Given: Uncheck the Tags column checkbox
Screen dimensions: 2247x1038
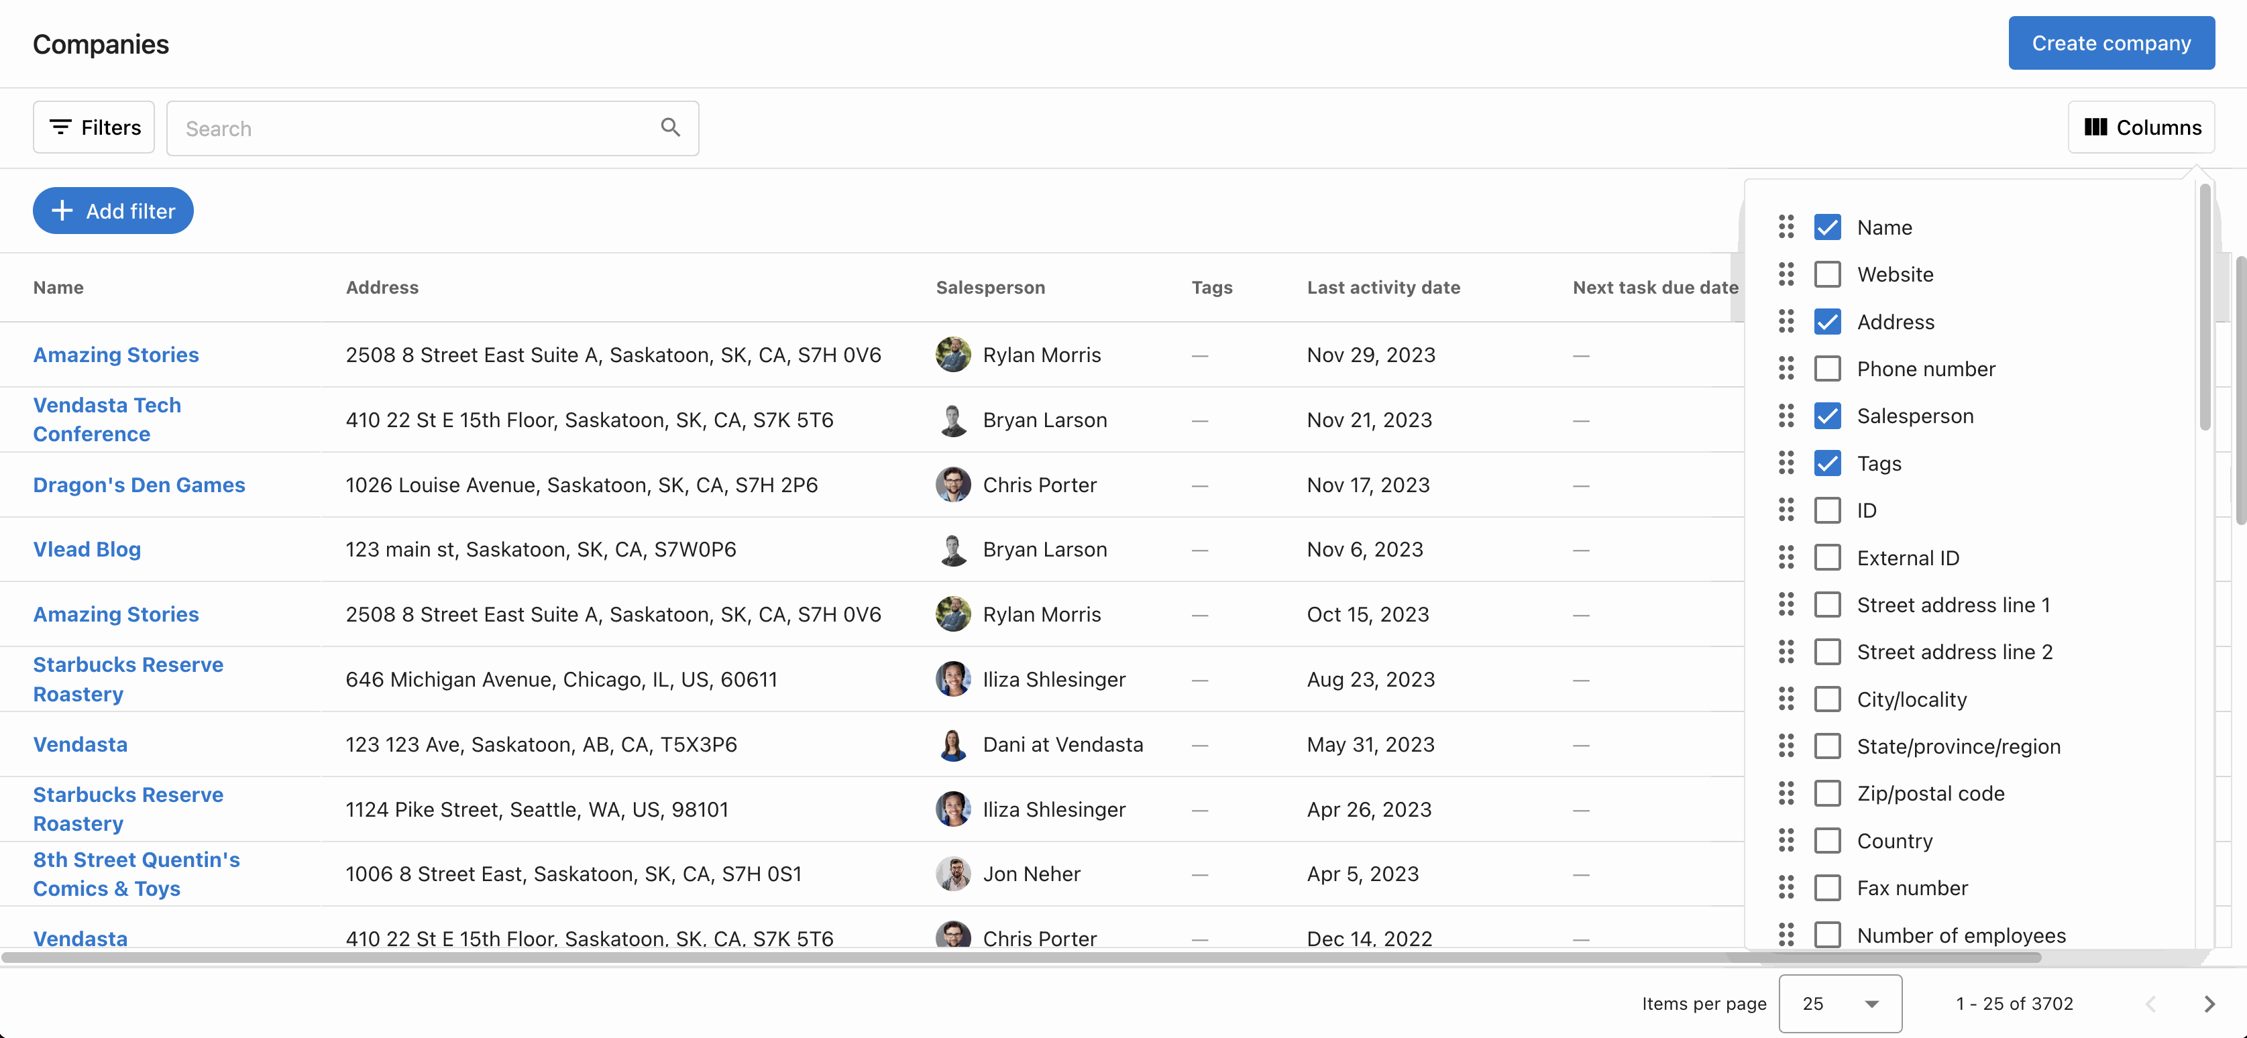Looking at the screenshot, I should pyautogui.click(x=1826, y=462).
